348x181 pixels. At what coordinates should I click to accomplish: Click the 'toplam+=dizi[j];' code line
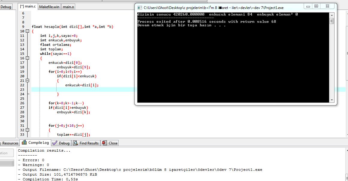pyautogui.click(x=73, y=135)
